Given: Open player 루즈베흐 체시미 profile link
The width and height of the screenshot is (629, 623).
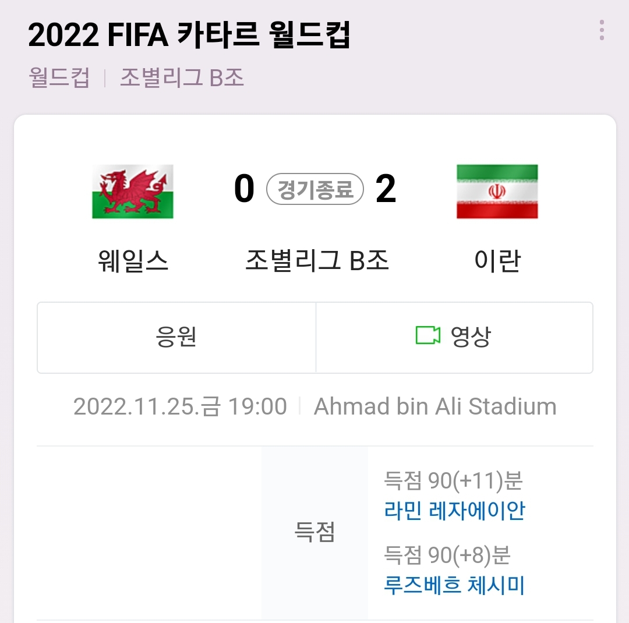Looking at the screenshot, I should (x=454, y=585).
